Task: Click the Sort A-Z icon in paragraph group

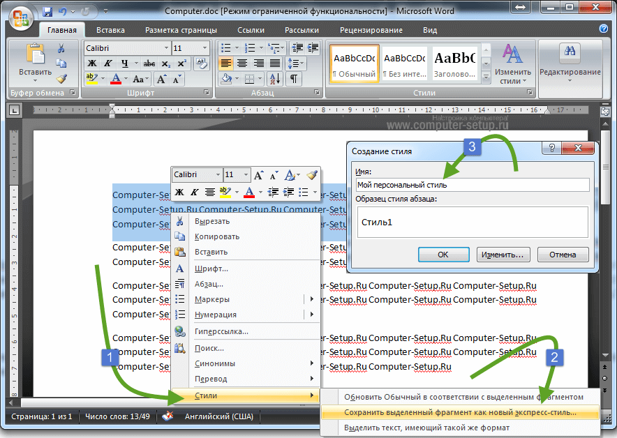Action: point(275,79)
